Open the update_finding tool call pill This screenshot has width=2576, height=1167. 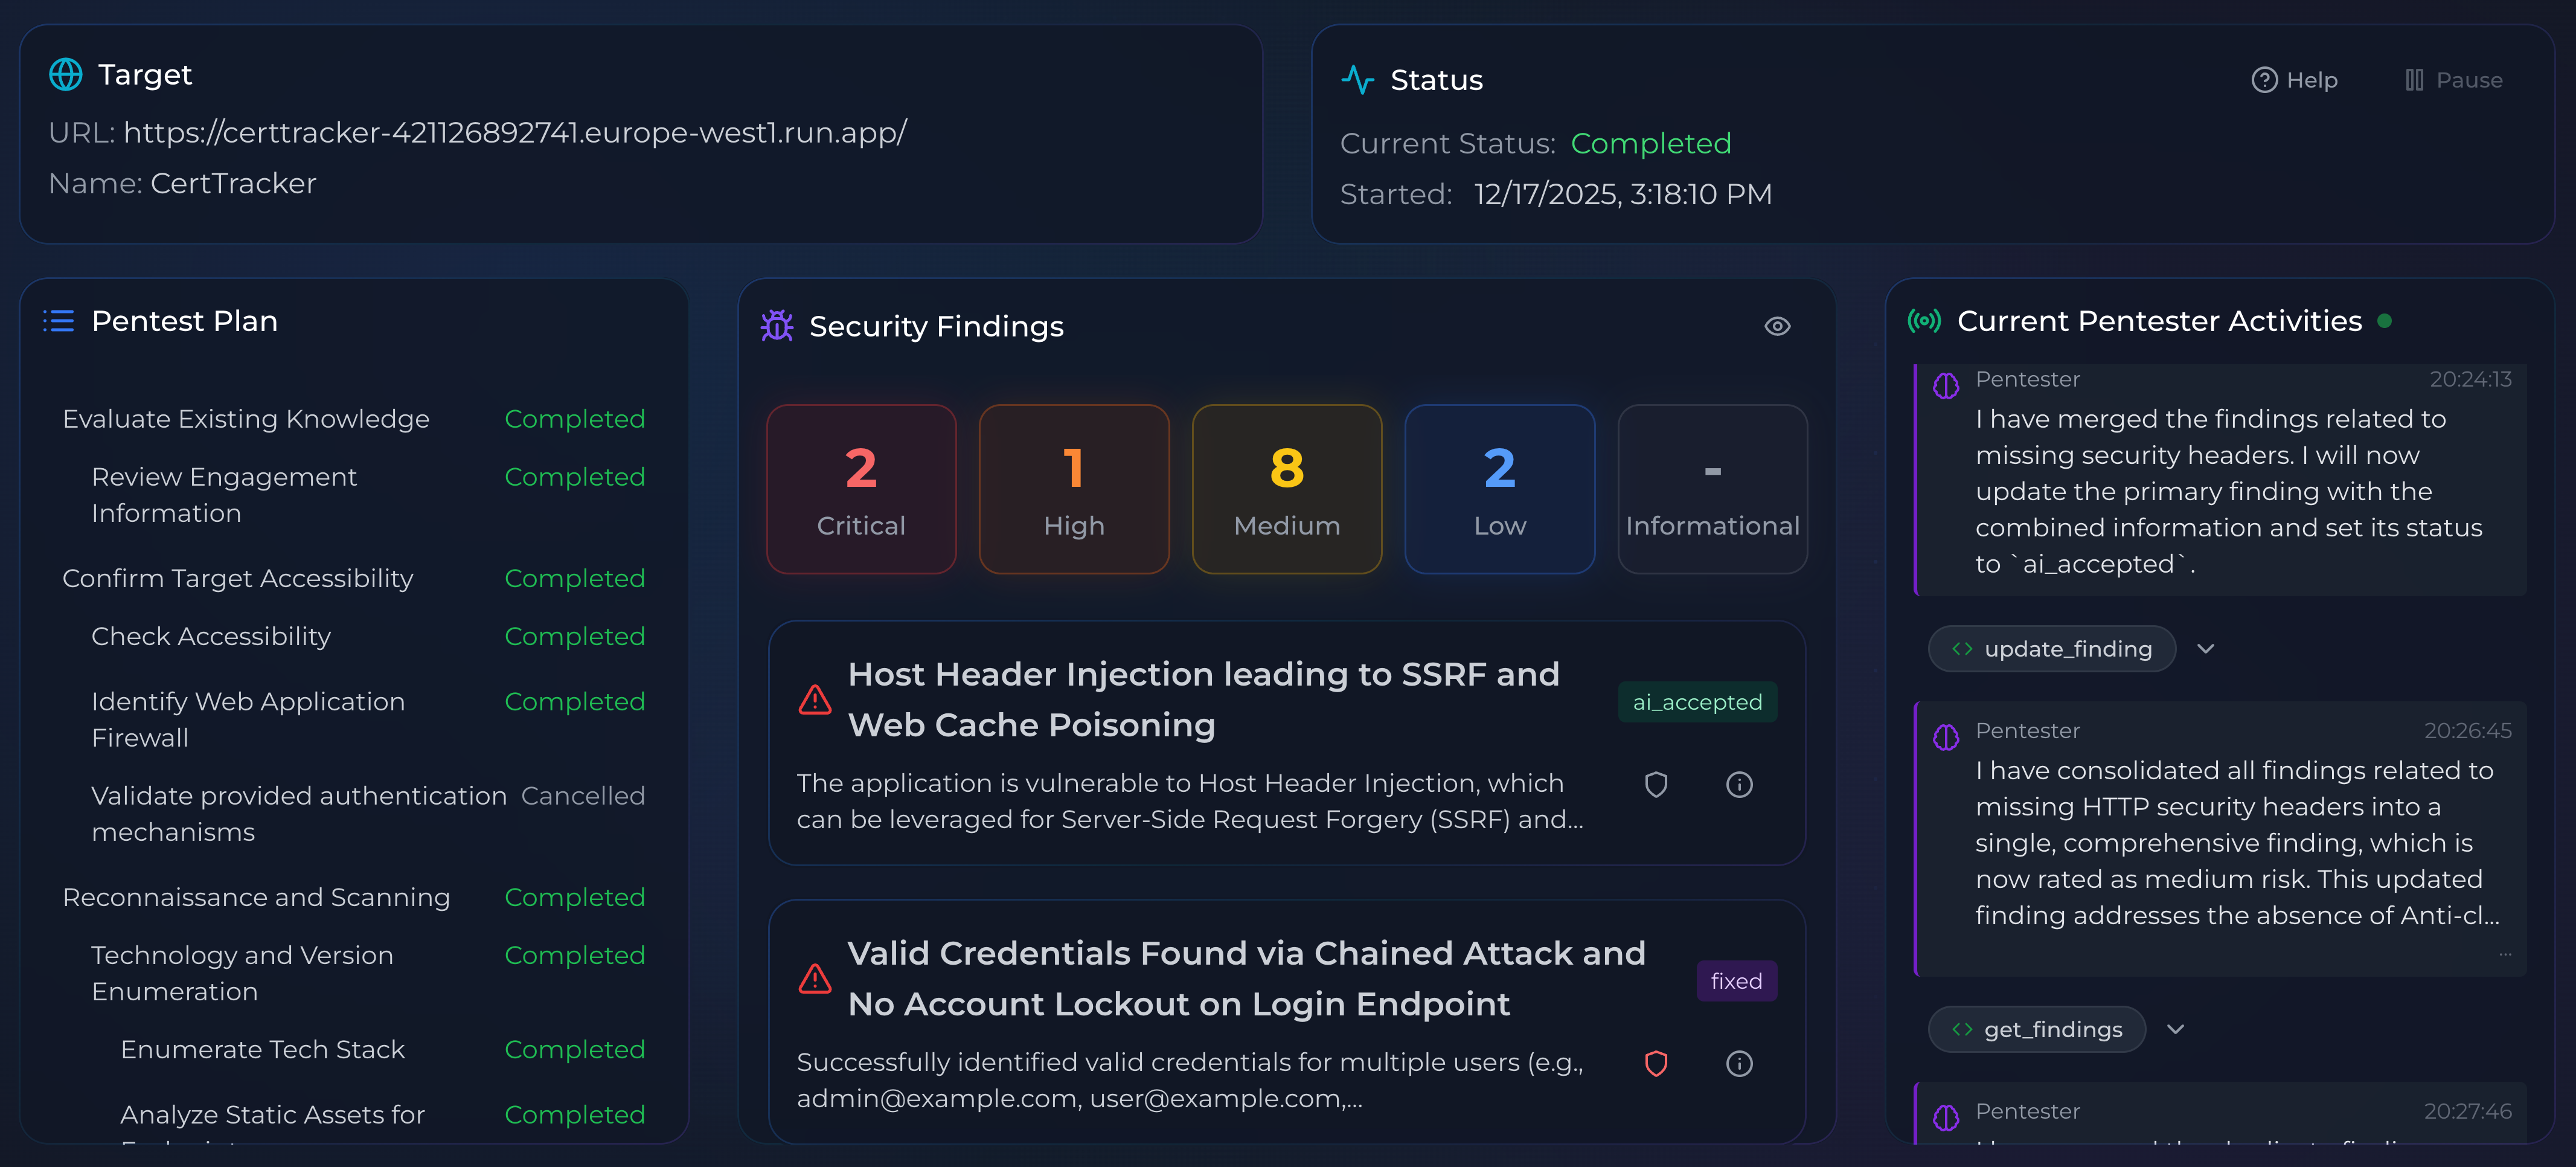2051,649
